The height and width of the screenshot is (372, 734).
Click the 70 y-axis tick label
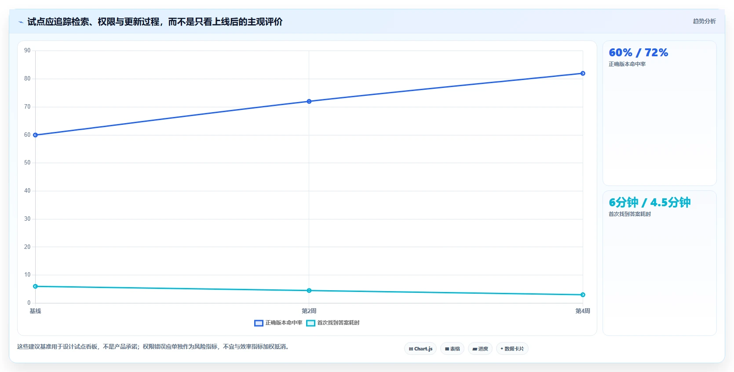[27, 107]
